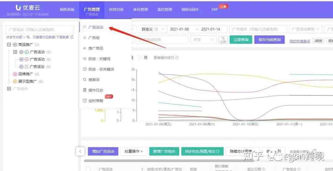Viewport: 333px width, 171px height.
Task: Click the gray archive icon on the second 广告活动 (0)
Action: click(27, 67)
